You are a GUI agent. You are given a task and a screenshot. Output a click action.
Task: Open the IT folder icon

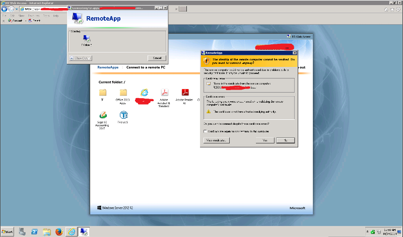(103, 93)
